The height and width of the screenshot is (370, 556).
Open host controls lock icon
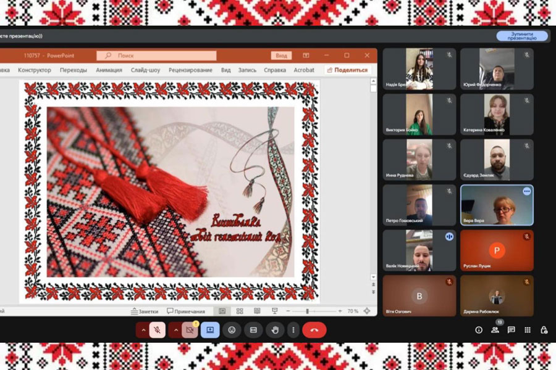544,330
